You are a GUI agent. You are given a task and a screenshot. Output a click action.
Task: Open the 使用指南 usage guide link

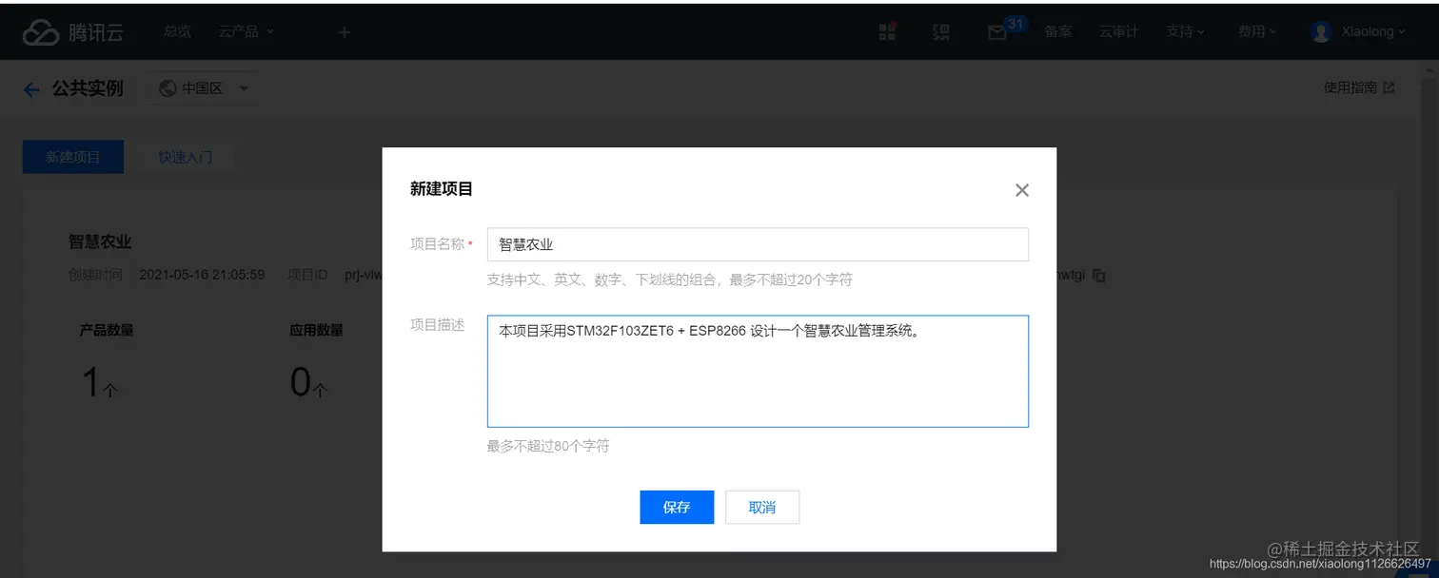point(1359,87)
